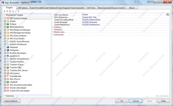The height and width of the screenshot is (106, 173).
Task: Open the About tab
Action: click(132, 8)
